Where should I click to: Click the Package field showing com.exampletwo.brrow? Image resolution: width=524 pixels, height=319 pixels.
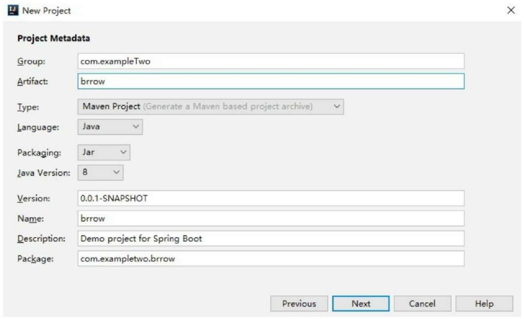pyautogui.click(x=271, y=259)
